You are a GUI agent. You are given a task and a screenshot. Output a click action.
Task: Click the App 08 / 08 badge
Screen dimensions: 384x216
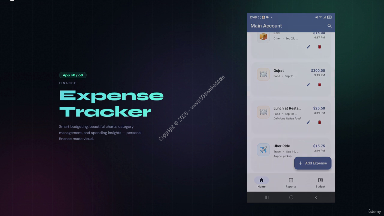73,75
